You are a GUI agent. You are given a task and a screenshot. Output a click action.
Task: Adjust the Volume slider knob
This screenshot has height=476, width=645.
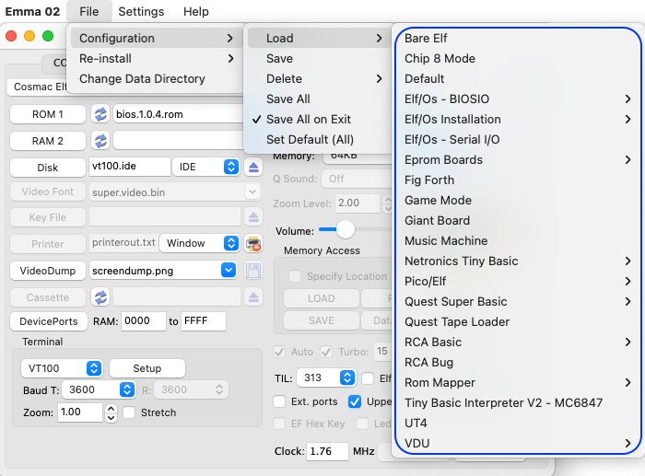click(x=346, y=229)
